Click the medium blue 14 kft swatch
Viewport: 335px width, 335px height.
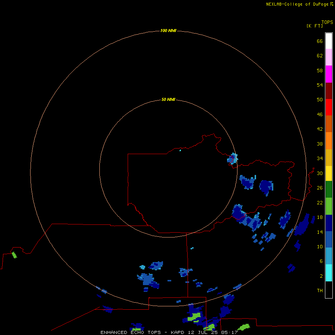(x=329, y=239)
